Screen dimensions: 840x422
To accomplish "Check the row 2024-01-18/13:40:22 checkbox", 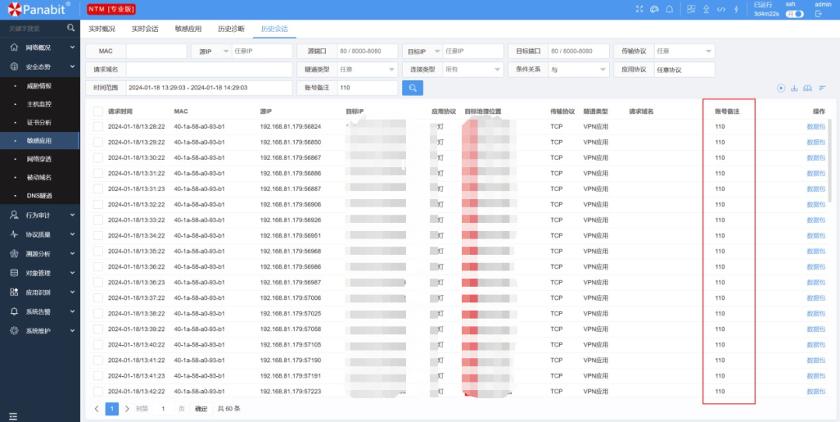I will 97,344.
